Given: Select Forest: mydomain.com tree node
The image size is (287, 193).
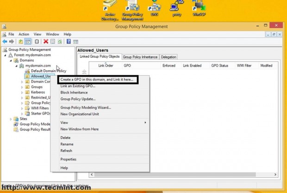Looking at the screenshot, I should 32,55.
